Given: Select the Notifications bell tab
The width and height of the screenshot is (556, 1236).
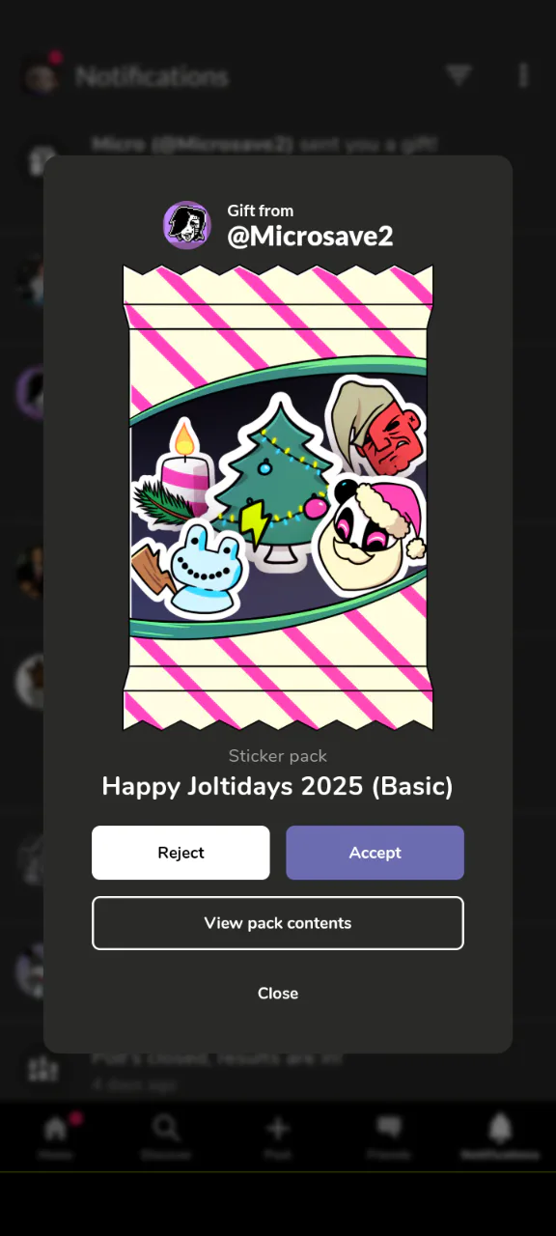Looking at the screenshot, I should pyautogui.click(x=500, y=1136).
